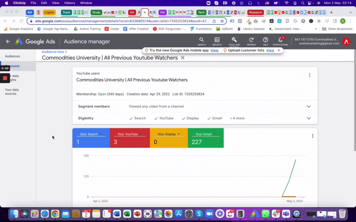
Task: Click the Search checkmark under Eligibility
Action: pos(131,118)
